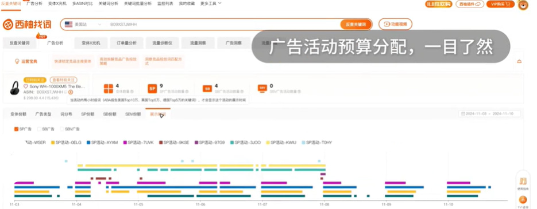Enable the SB广告 checkbox
This screenshot has height=209, width=537.
pyautogui.click(x=39, y=129)
